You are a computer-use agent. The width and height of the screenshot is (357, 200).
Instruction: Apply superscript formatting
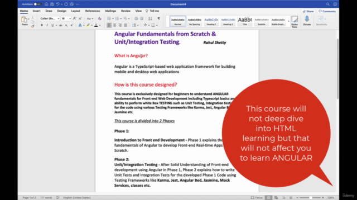tap(72, 25)
